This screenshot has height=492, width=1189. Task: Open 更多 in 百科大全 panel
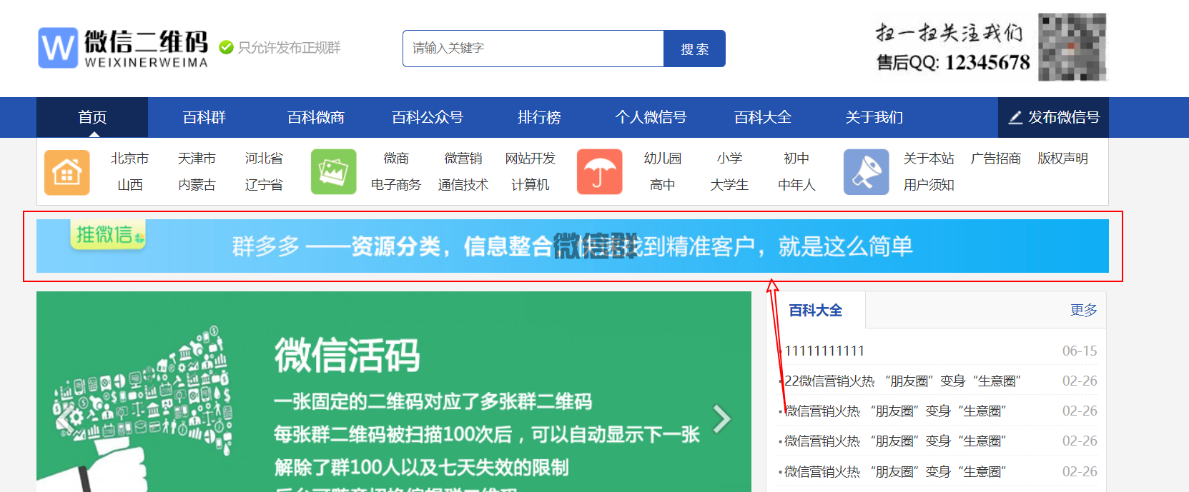pyautogui.click(x=1083, y=310)
